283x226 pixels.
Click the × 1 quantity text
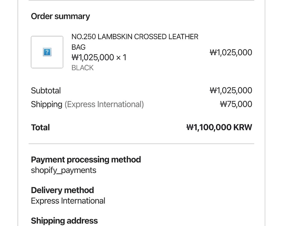click(121, 58)
